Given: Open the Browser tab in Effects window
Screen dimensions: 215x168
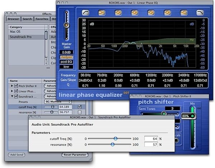Looking at the screenshot, I should coord(13,19).
